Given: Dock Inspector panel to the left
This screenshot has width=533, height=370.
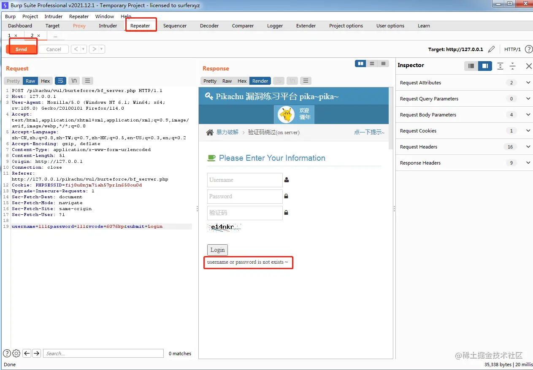Looking at the screenshot, I should (471, 66).
